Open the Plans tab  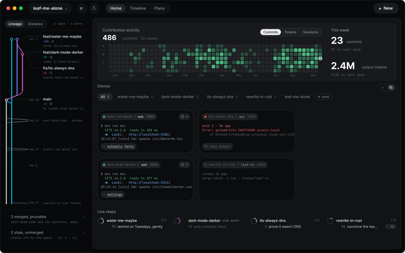(159, 8)
